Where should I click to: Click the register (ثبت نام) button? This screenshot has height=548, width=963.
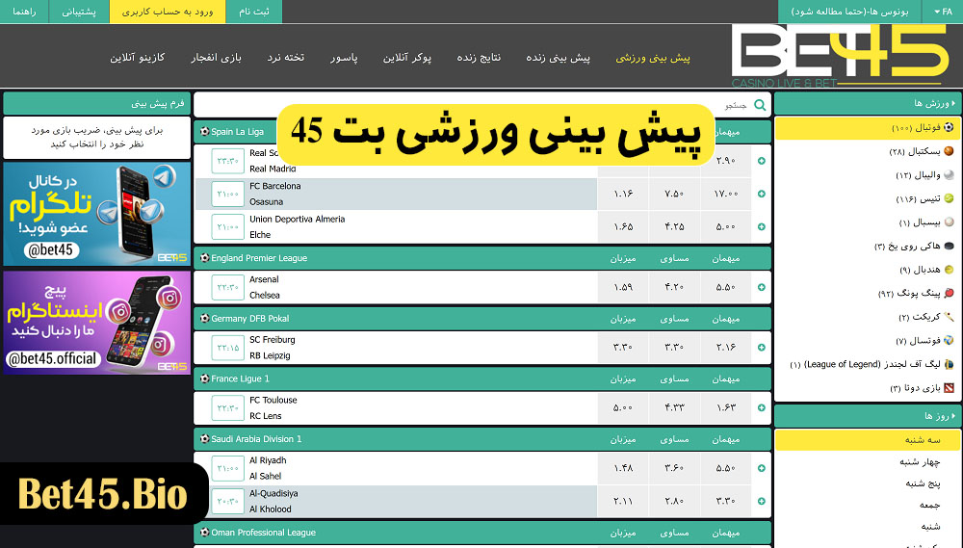pyautogui.click(x=254, y=12)
